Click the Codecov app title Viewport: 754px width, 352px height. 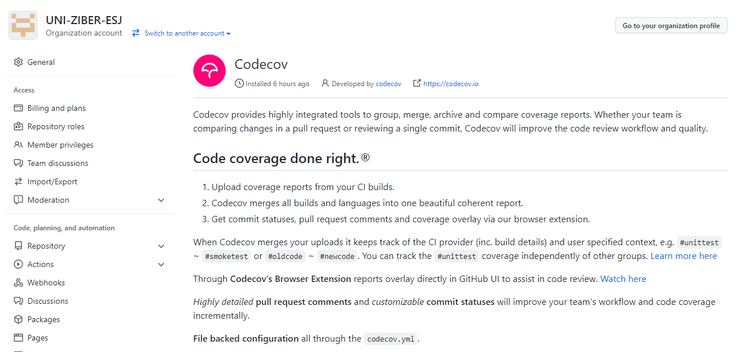point(261,64)
